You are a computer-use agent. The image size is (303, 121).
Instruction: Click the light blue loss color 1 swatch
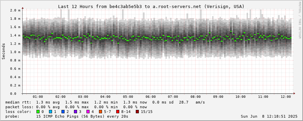pos(50,112)
